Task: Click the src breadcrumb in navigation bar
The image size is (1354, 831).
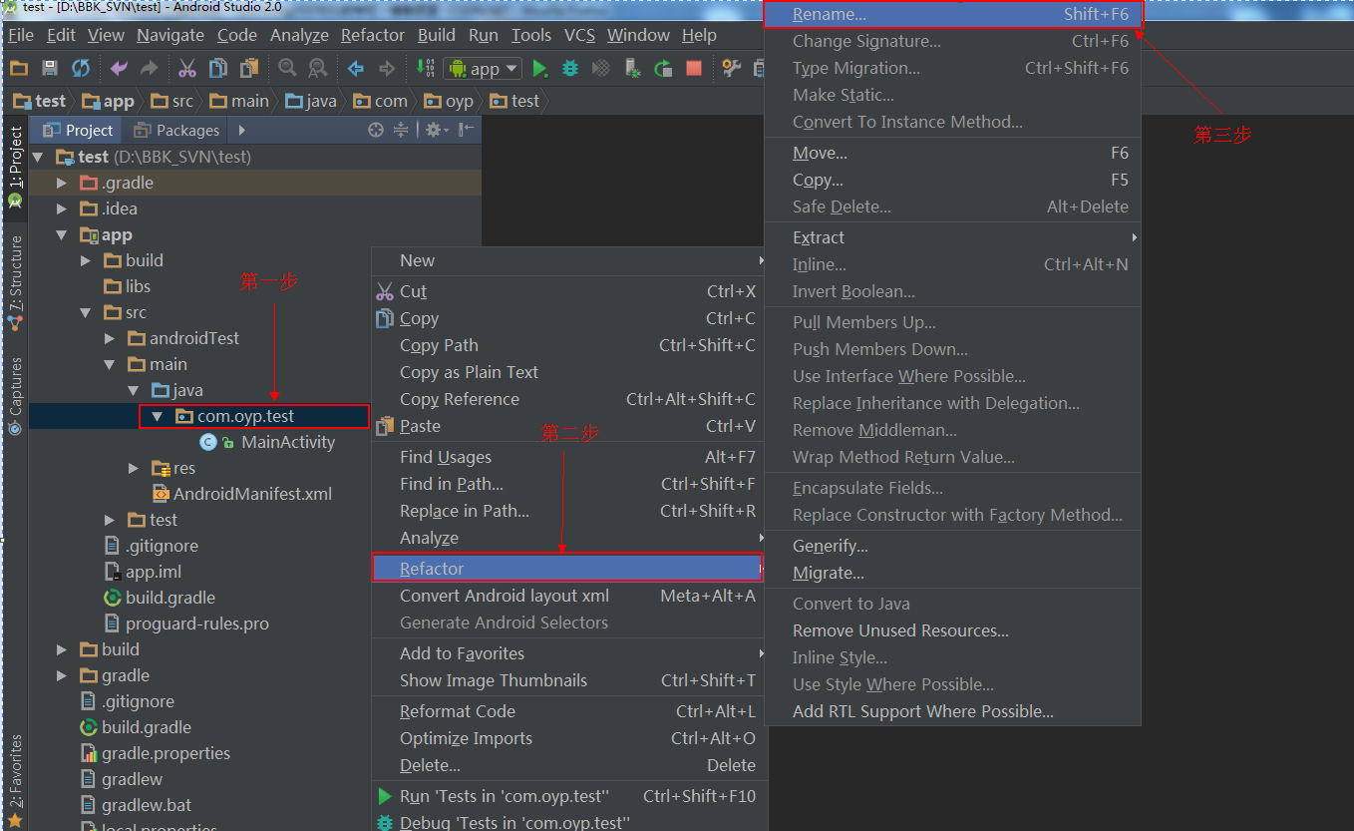Action: pyautogui.click(x=172, y=101)
